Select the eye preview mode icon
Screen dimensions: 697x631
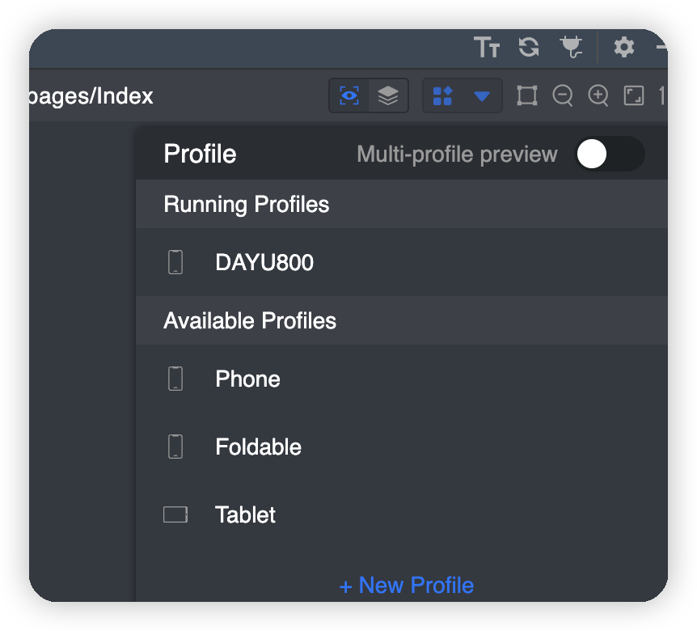pos(349,95)
